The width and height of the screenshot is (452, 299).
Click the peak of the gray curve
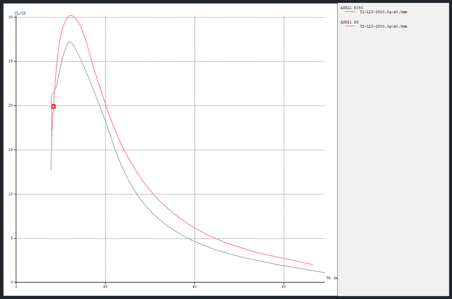(70, 42)
